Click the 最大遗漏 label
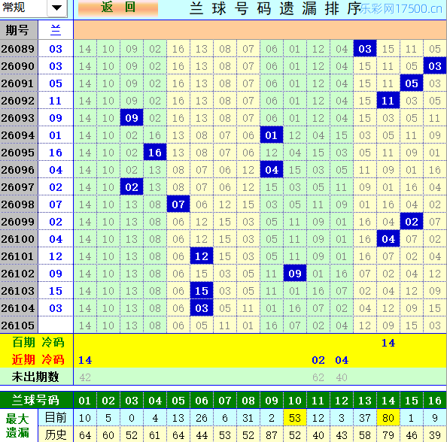 17,426
